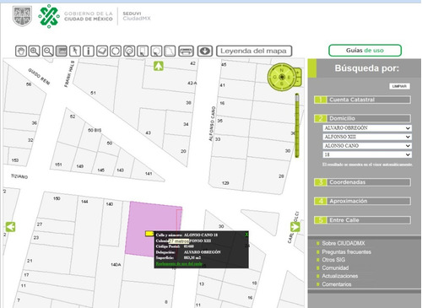Click the eraser clear-selection tool
Screen dimensions: 422x308
pyautogui.click(x=102, y=51)
